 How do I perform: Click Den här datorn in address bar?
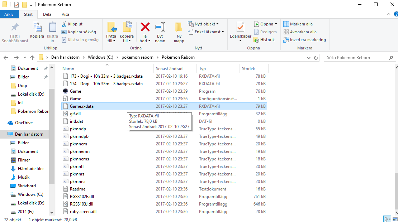(x=65, y=57)
